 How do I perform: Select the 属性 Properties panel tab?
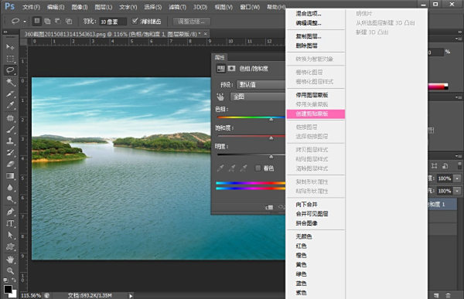coord(220,57)
